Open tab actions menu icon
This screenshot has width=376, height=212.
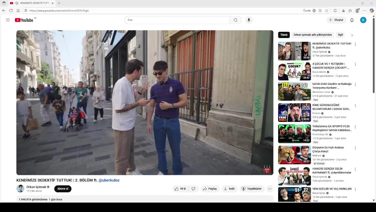[4, 3]
